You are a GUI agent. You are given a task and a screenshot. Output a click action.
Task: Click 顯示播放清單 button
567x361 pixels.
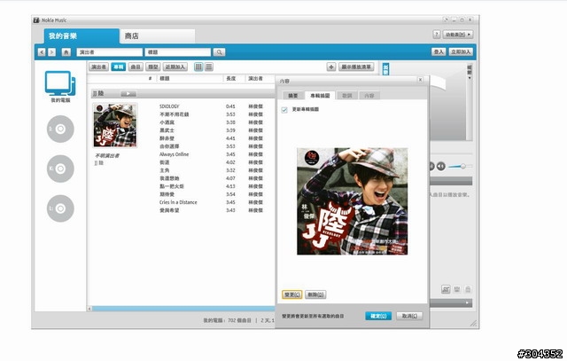(x=356, y=67)
